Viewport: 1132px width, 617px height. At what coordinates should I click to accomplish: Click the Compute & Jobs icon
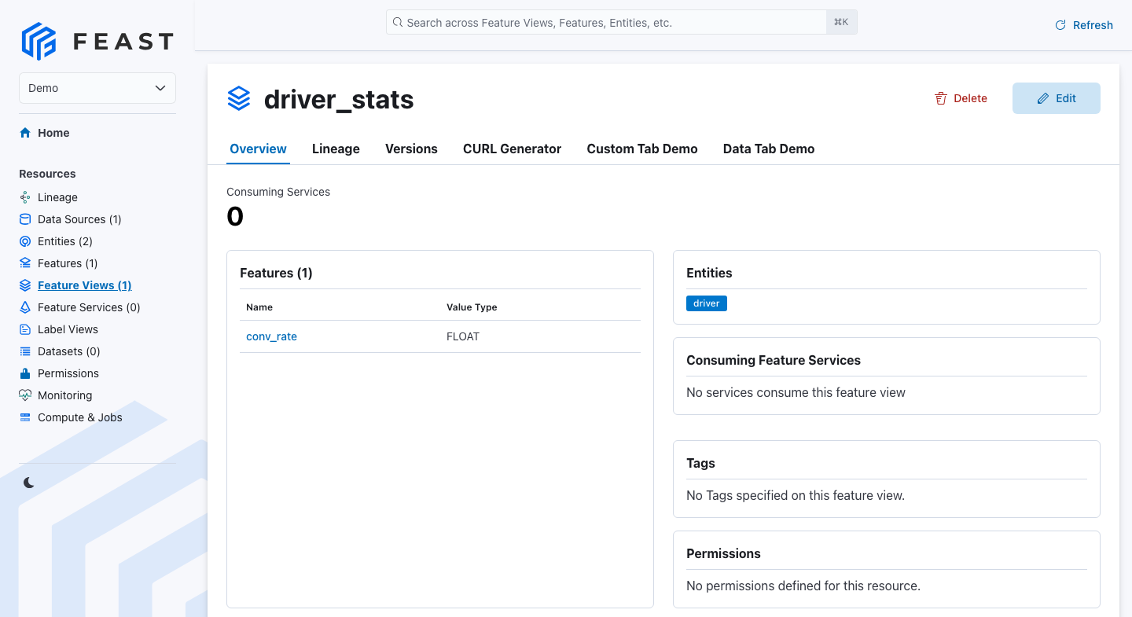tap(25, 417)
